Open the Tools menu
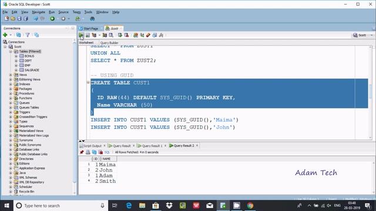Image resolution: width=376 pixels, height=211 pixels. [88, 12]
